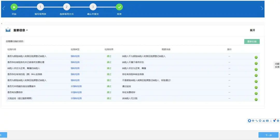Click the 确认并提交 step label
This screenshot has height=140, width=280.
click(x=93, y=14)
